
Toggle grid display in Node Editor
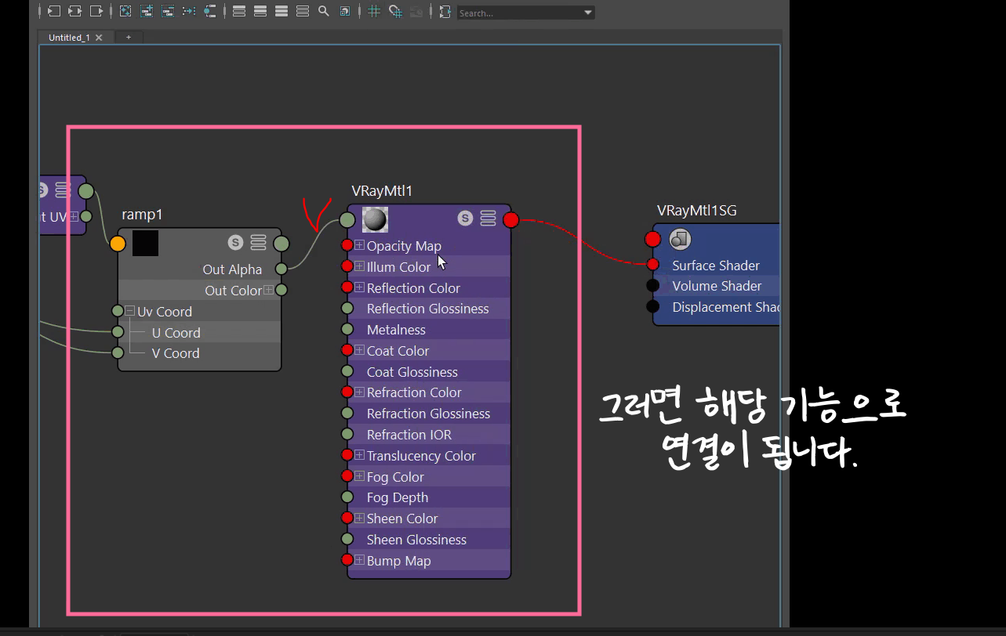pyautogui.click(x=374, y=11)
